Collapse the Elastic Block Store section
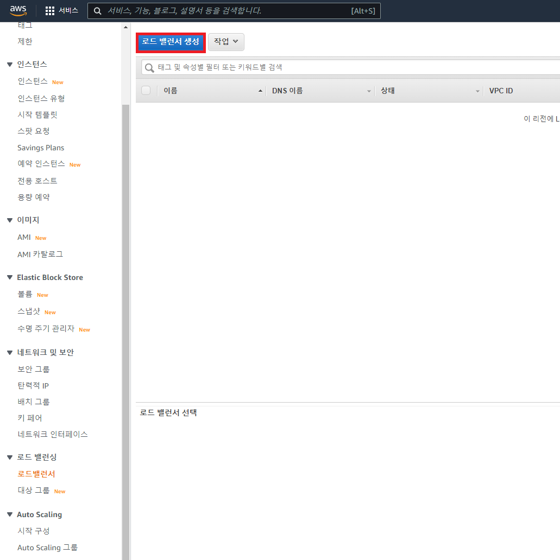 pyautogui.click(x=10, y=277)
